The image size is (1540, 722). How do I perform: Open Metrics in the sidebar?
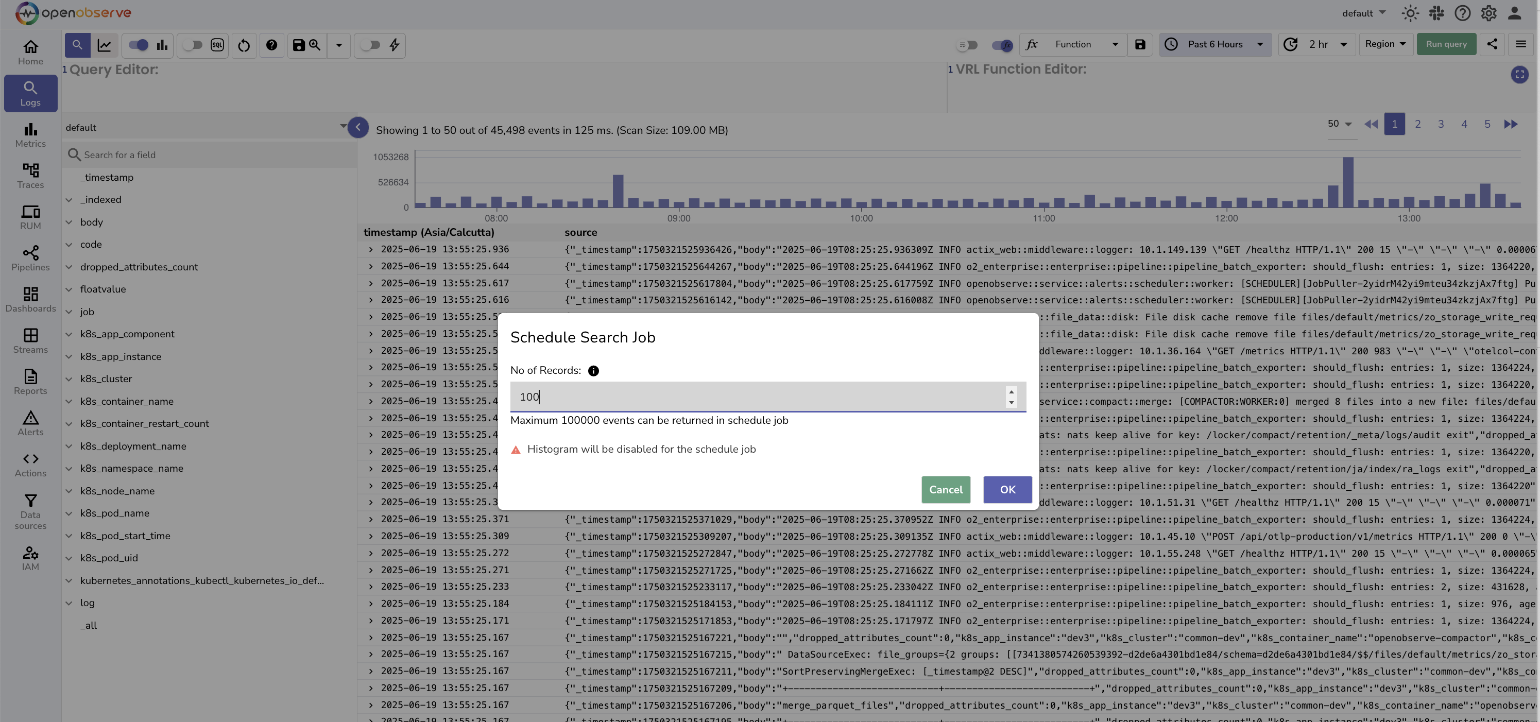(30, 135)
